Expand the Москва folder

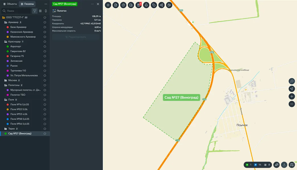click(6, 80)
